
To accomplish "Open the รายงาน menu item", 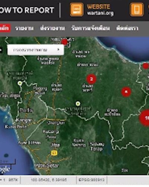I will point(24,28).
